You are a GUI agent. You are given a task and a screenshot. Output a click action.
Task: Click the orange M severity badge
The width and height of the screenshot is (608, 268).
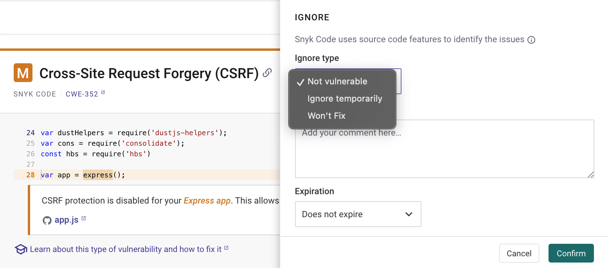tap(23, 73)
